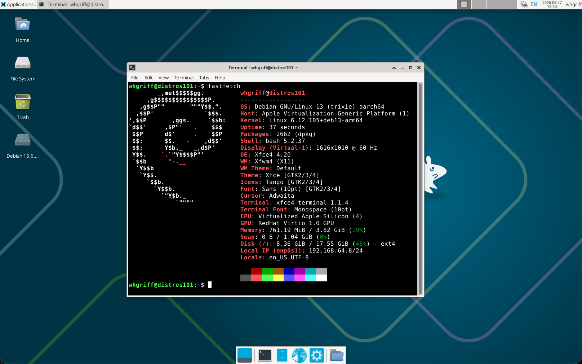Click the 'DE: Xfce4 4.20' line
Screen dimensions: 582x364
[x=266, y=154]
